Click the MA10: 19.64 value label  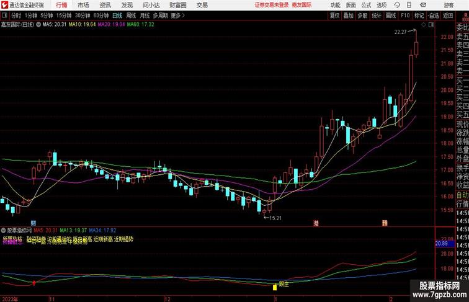click(83, 25)
